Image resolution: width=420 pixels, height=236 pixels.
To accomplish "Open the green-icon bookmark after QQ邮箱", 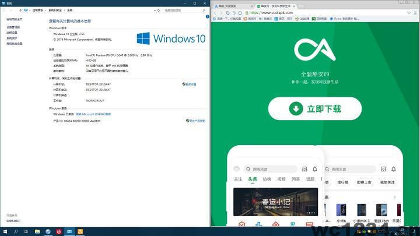I will (319, 19).
